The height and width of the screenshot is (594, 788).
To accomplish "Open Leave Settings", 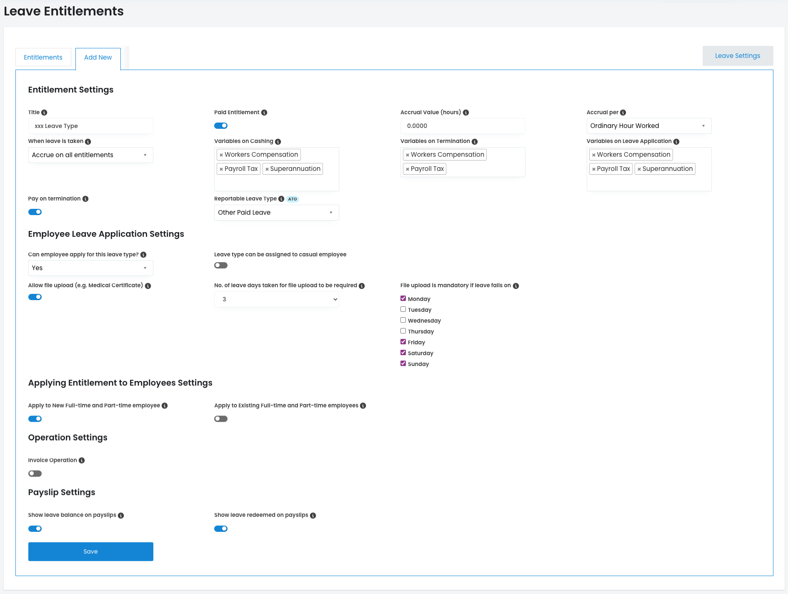I will pyautogui.click(x=737, y=56).
